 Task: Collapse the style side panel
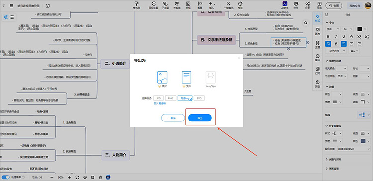(327, 15)
